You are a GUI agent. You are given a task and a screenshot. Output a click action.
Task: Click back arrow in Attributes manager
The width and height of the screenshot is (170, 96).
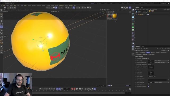157,49
